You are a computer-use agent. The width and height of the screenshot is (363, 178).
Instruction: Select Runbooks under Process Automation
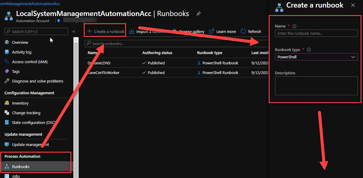tap(21, 167)
